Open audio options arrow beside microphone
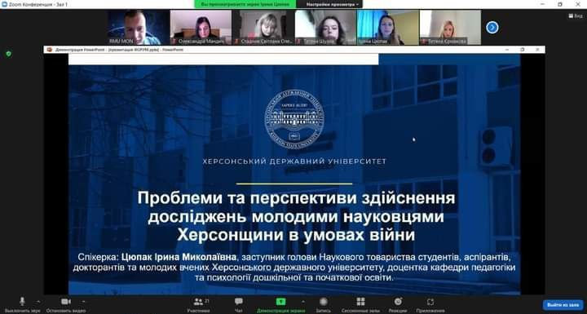This screenshot has width=587, height=314. [38, 301]
